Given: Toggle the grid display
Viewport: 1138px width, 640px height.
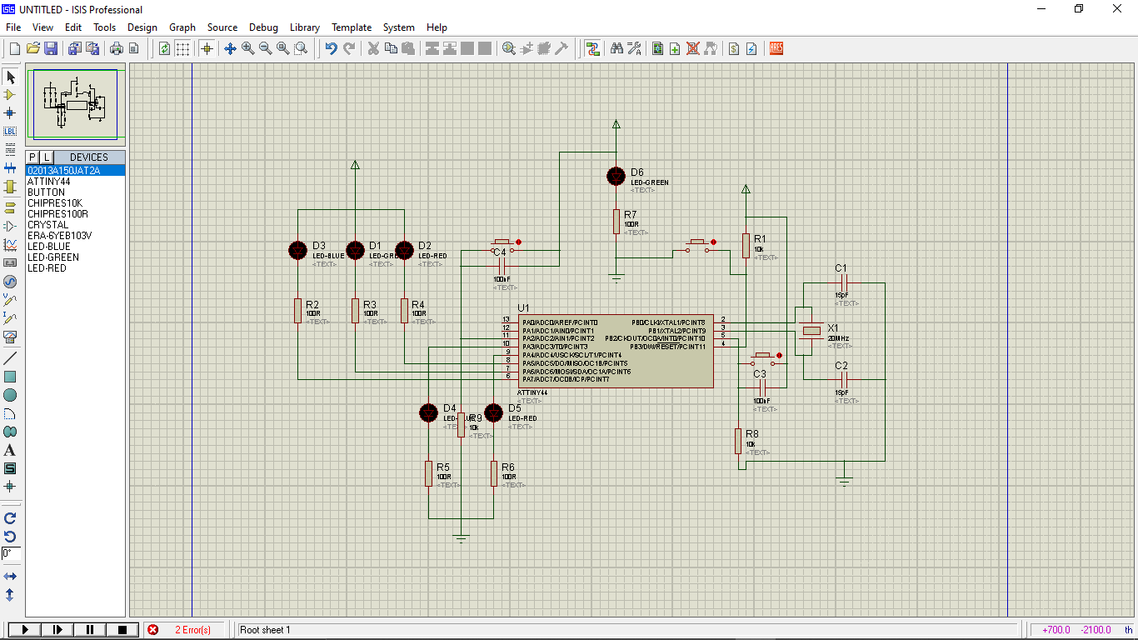Looking at the screenshot, I should pos(182,48).
